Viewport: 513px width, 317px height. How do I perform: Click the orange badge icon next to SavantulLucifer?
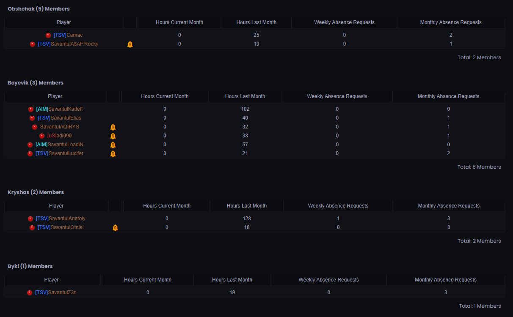tap(113, 154)
